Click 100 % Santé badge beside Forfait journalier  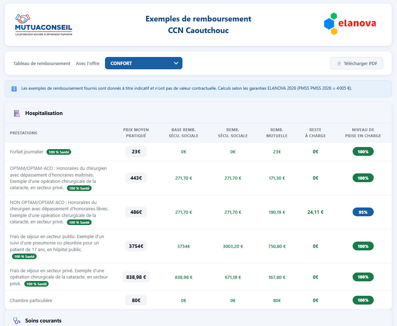coord(59,152)
